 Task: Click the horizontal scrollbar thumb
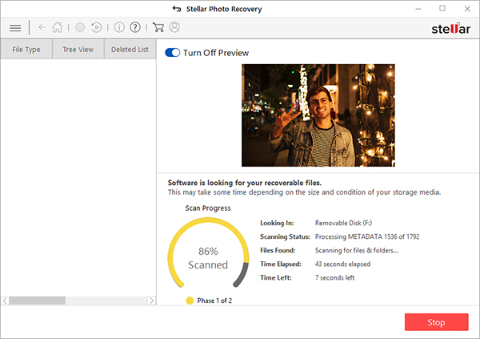tap(37, 301)
